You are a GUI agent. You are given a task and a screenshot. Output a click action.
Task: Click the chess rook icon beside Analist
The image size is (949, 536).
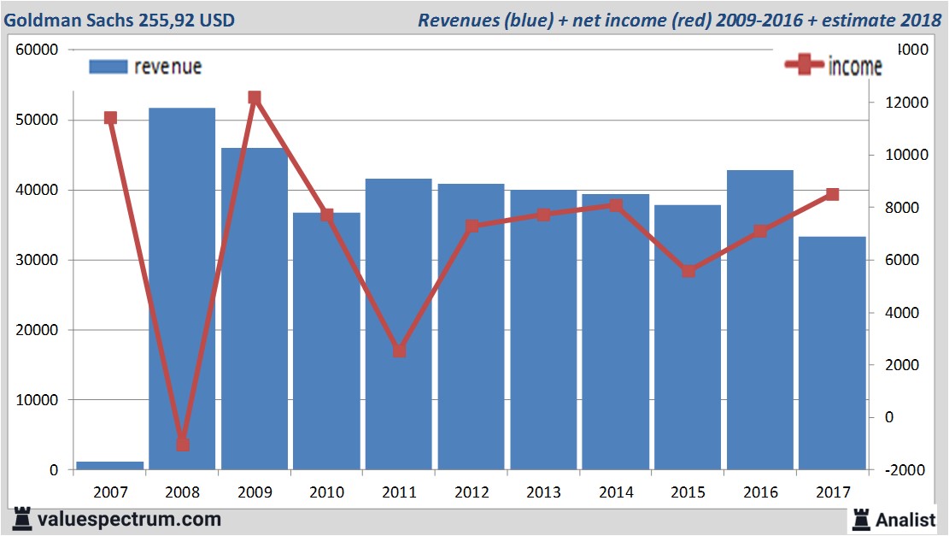(x=861, y=520)
